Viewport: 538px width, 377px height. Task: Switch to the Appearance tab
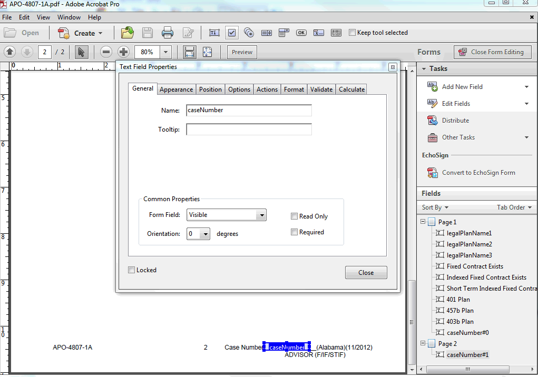(176, 90)
